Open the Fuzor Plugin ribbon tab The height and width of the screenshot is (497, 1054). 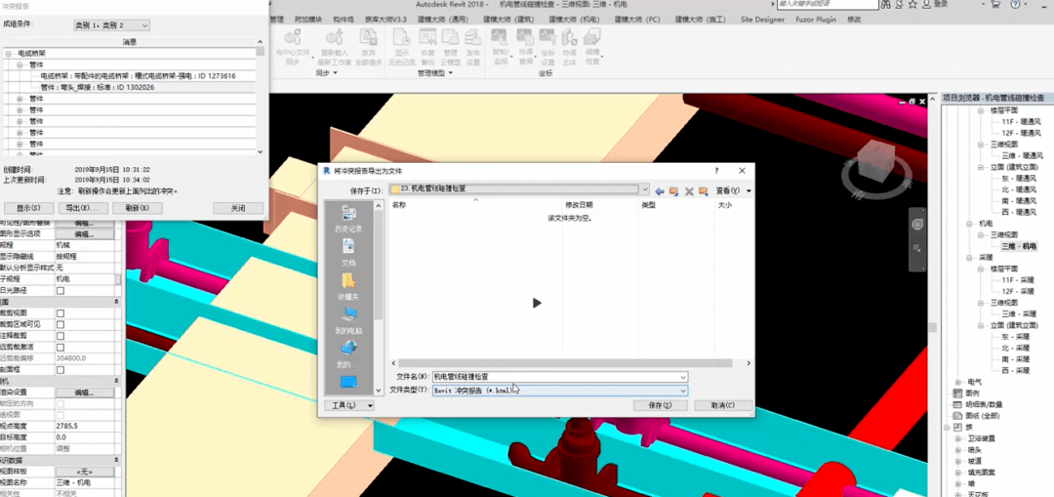(815, 20)
